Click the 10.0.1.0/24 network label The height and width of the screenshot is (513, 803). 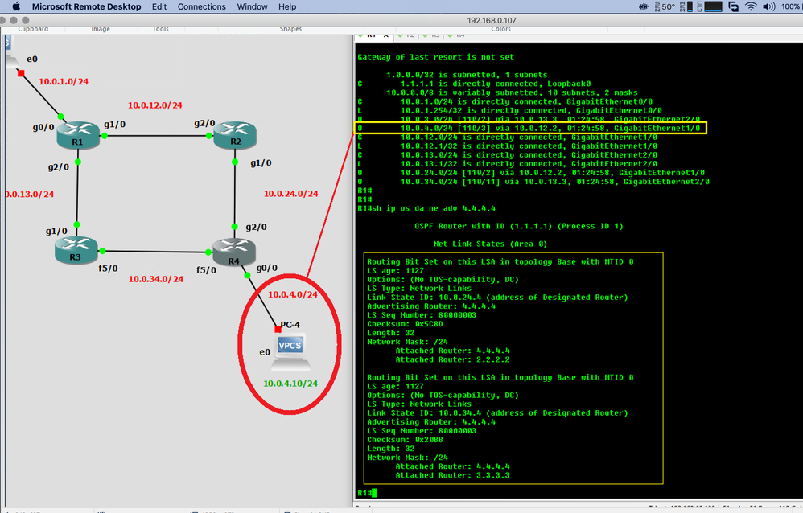(x=64, y=81)
